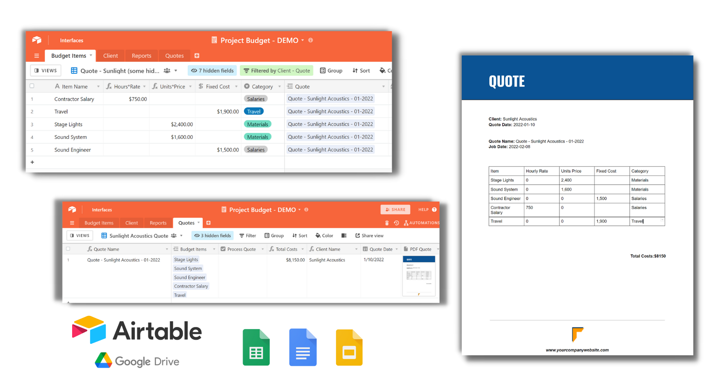Image resolution: width=718 pixels, height=386 pixels.
Task: Click the record history clock icon
Action: (396, 223)
